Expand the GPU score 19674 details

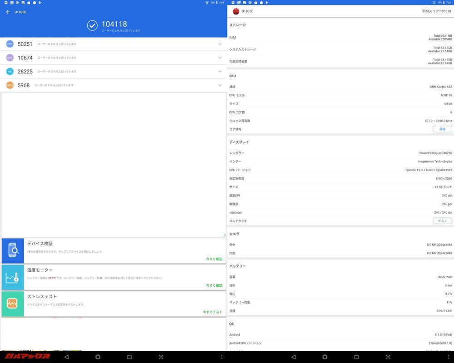coord(219,58)
